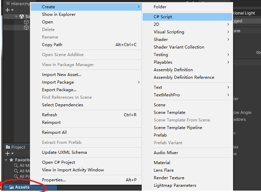The width and height of the screenshot is (261, 192).
Task: Select the Reimport menu item
Action: 86,122
